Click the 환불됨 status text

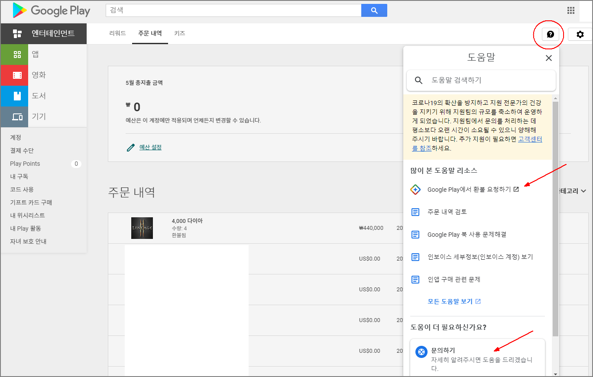pyautogui.click(x=179, y=235)
